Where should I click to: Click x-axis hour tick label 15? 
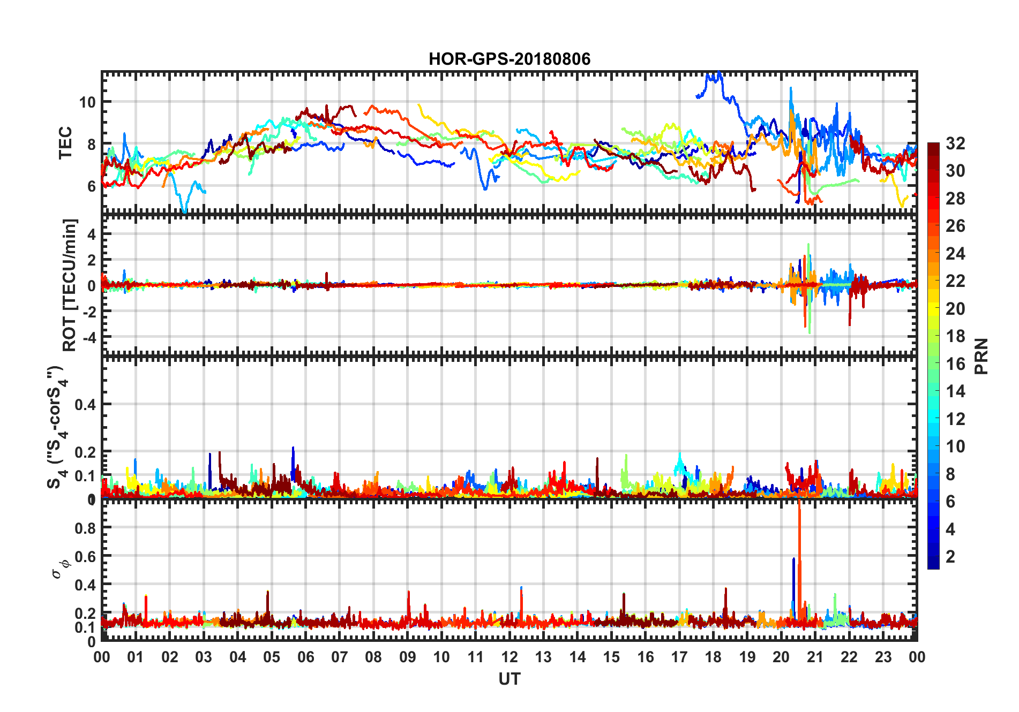tap(611, 657)
